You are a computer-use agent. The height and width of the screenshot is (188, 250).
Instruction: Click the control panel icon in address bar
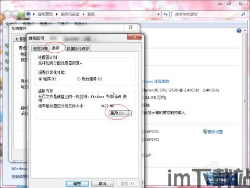pyautogui.click(x=28, y=14)
